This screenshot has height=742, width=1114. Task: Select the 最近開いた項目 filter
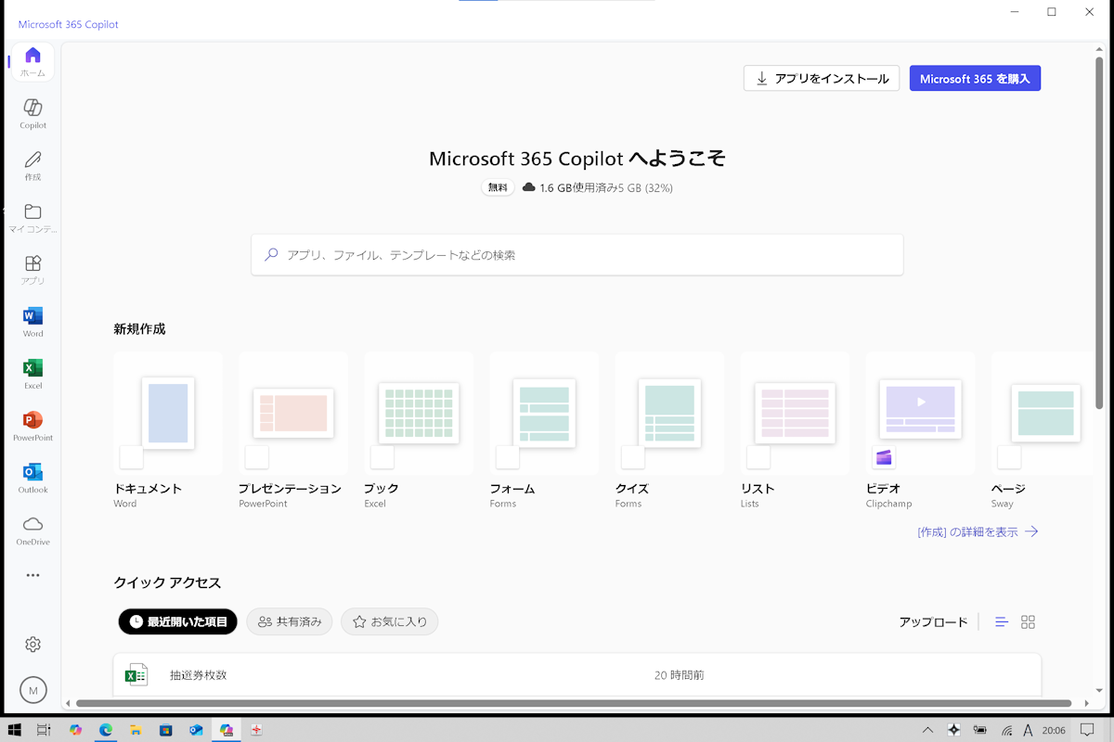coord(177,621)
